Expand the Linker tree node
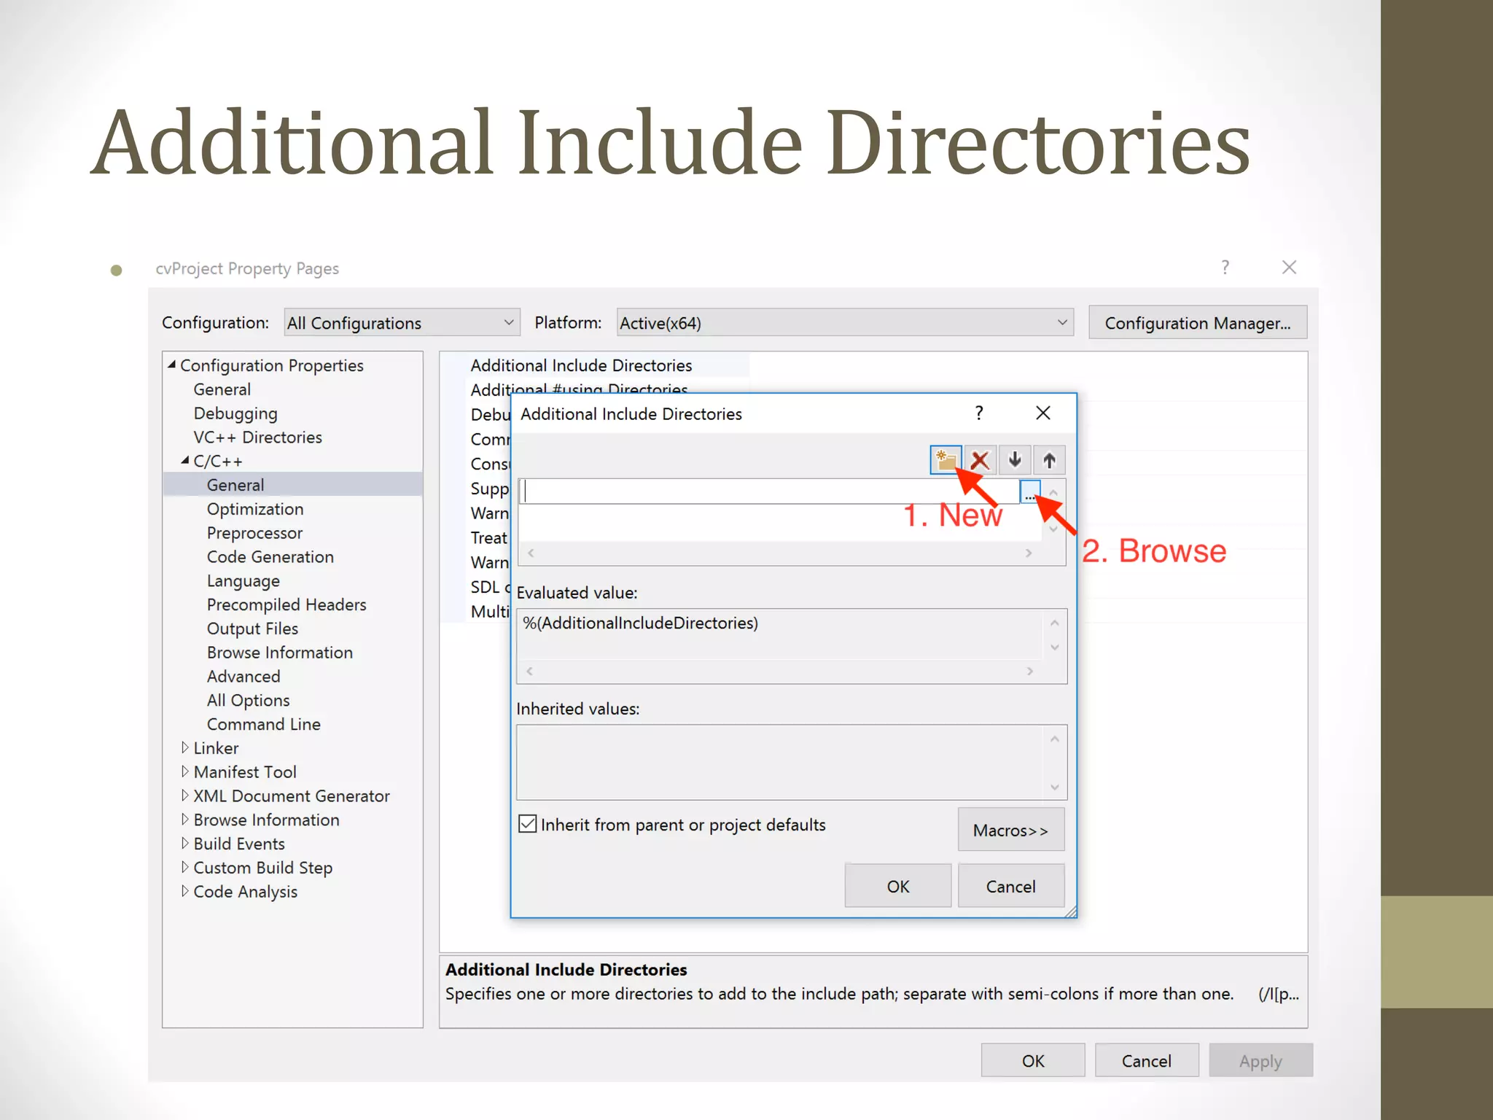This screenshot has width=1493, height=1120. coord(185,747)
